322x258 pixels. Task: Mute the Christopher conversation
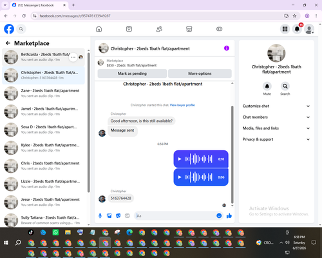267,86
